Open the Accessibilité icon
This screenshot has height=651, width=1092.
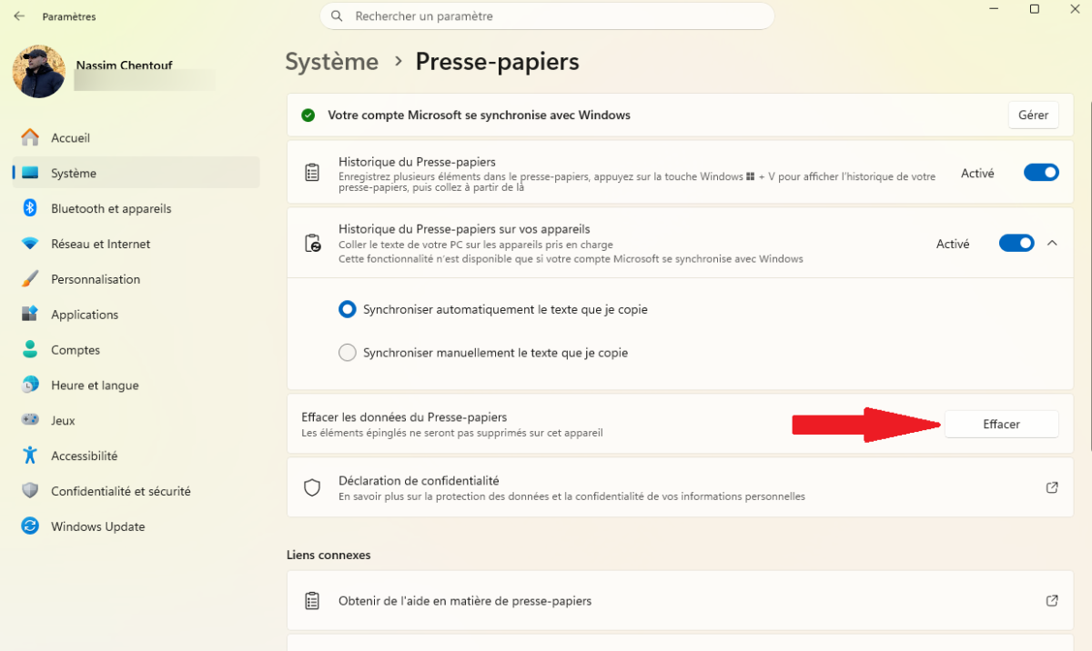[30, 456]
